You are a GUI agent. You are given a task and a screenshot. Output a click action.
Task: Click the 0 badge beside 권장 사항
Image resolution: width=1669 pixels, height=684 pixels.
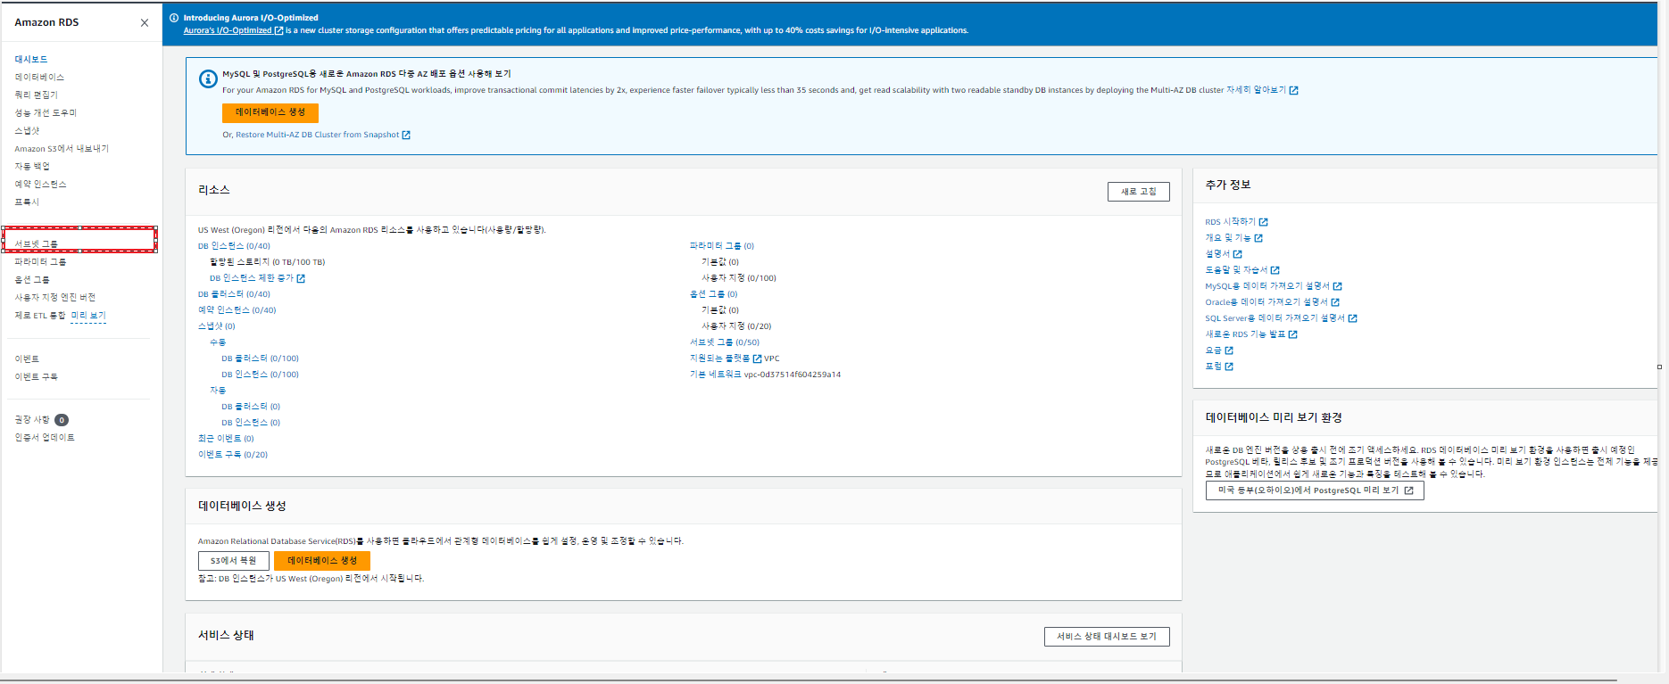pos(62,420)
